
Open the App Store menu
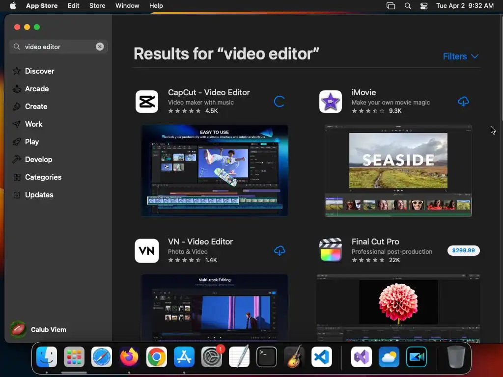tap(42, 5)
